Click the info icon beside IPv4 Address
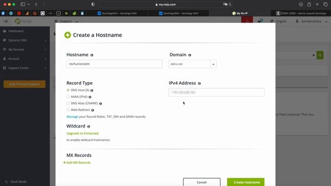Screen dimensions: 331x186 pyautogui.click(x=199, y=83)
